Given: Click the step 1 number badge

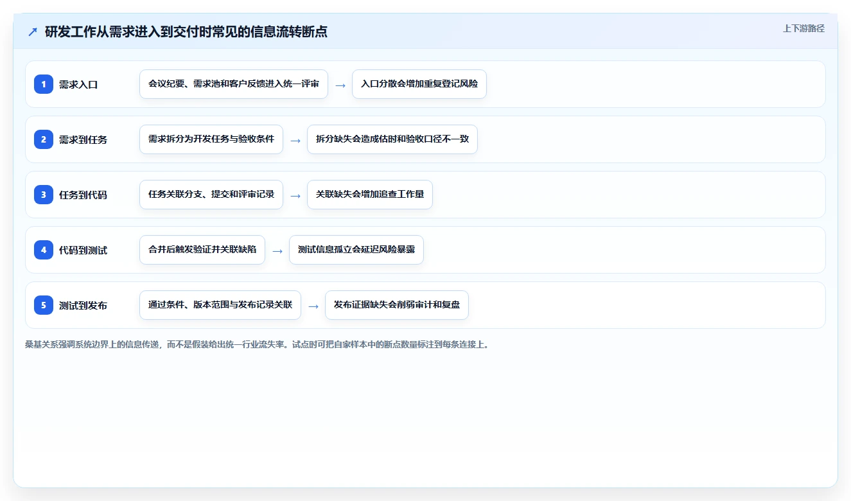Looking at the screenshot, I should 44,84.
